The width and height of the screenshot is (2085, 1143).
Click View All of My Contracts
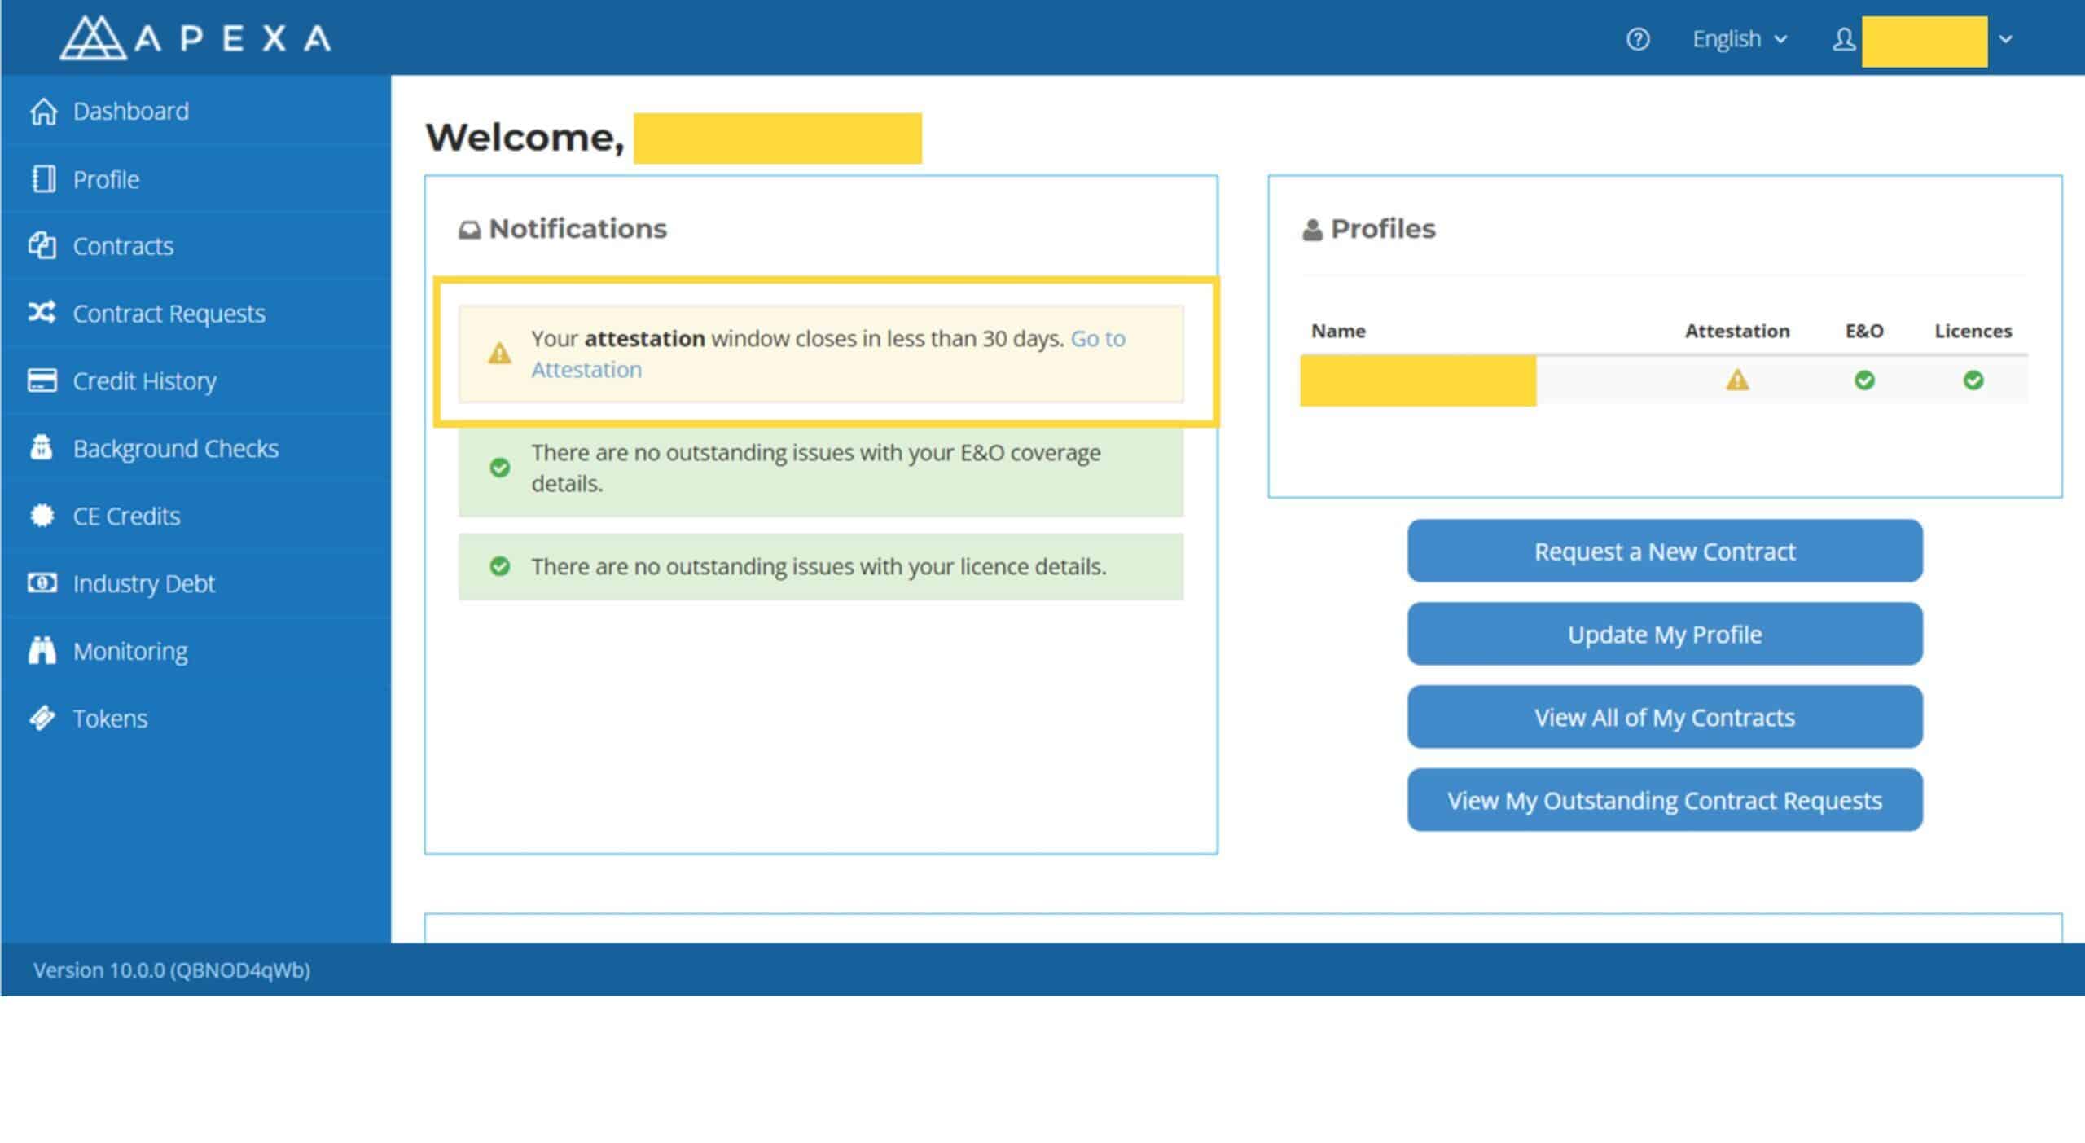1665,718
